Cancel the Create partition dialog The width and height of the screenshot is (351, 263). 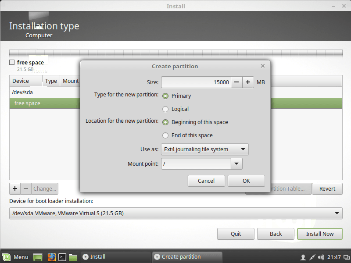click(206, 181)
